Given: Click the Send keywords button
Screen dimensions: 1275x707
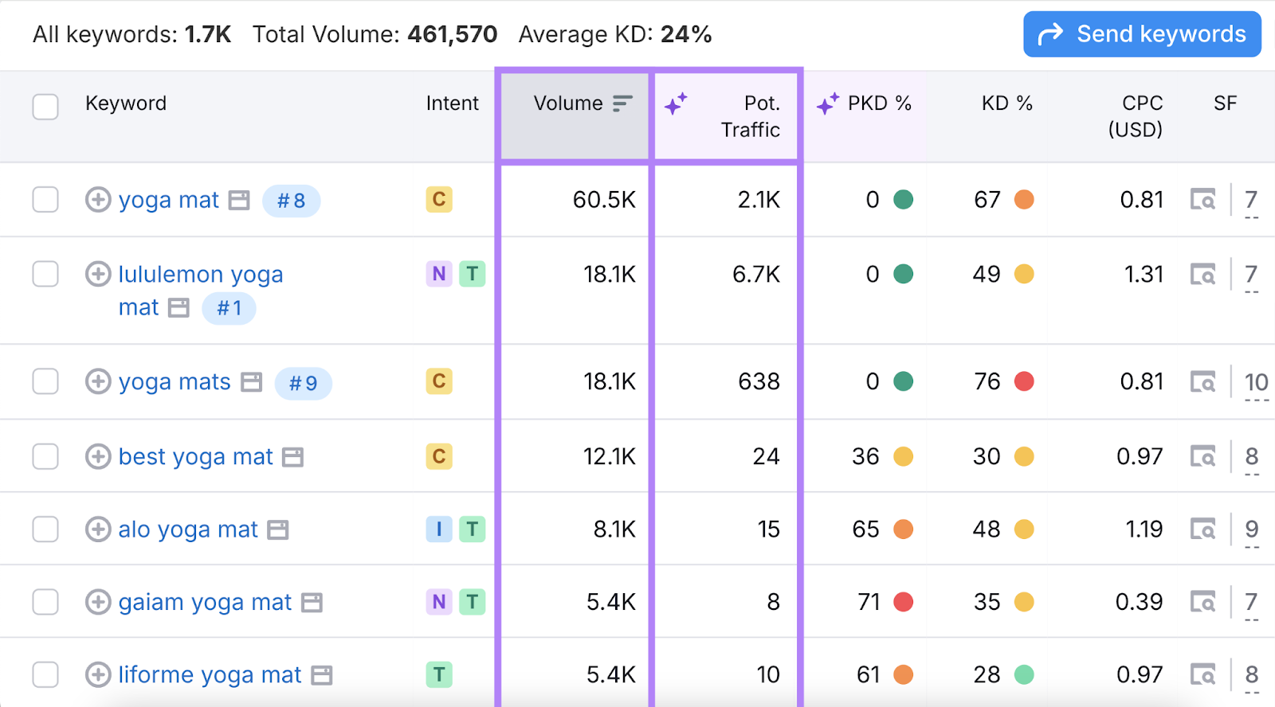Looking at the screenshot, I should (x=1142, y=34).
